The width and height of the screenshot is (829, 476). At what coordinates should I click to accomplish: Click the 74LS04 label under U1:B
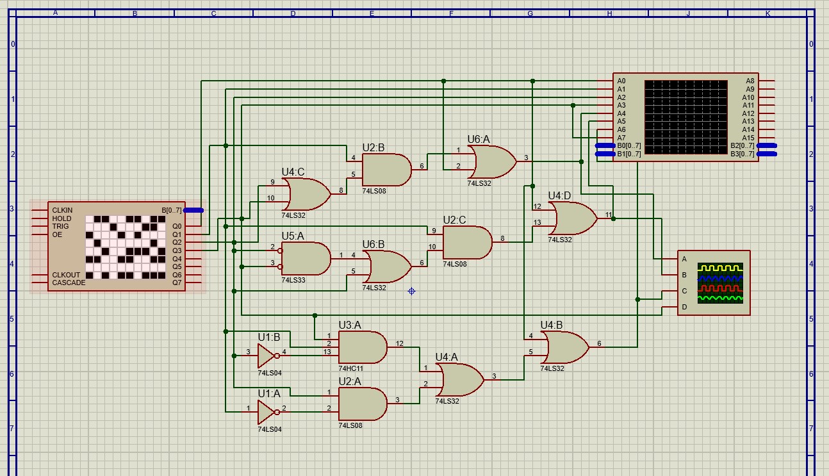(x=270, y=373)
